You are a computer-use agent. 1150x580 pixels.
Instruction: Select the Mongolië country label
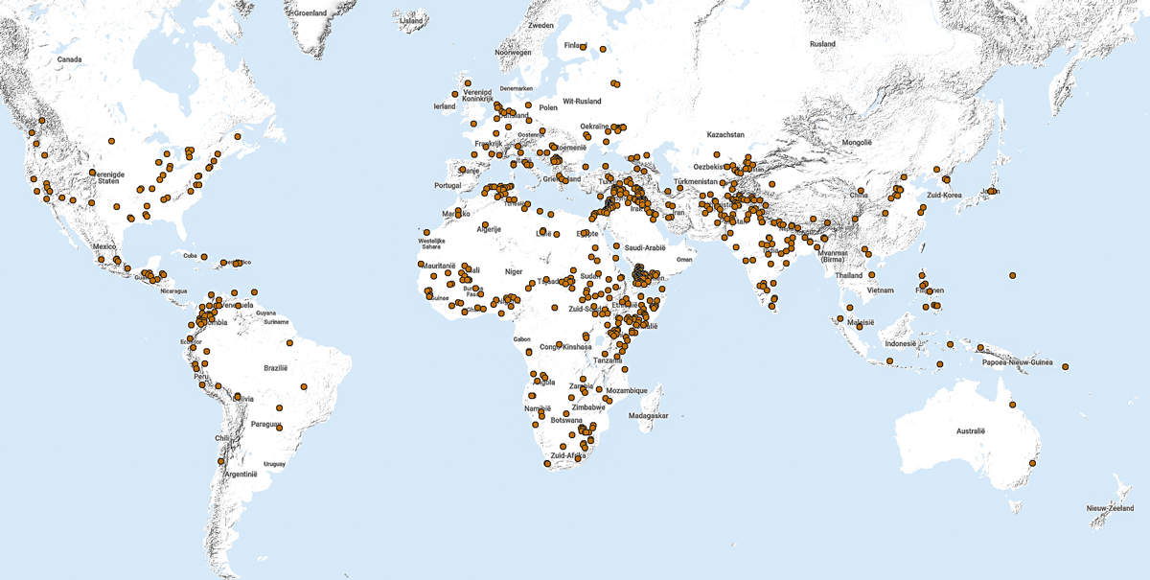click(856, 142)
